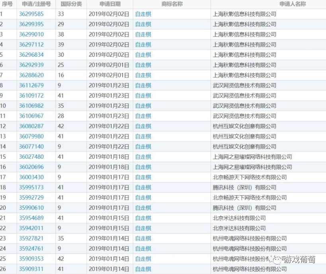
Task: Open registration number 35954689 link
Action: click(x=31, y=218)
